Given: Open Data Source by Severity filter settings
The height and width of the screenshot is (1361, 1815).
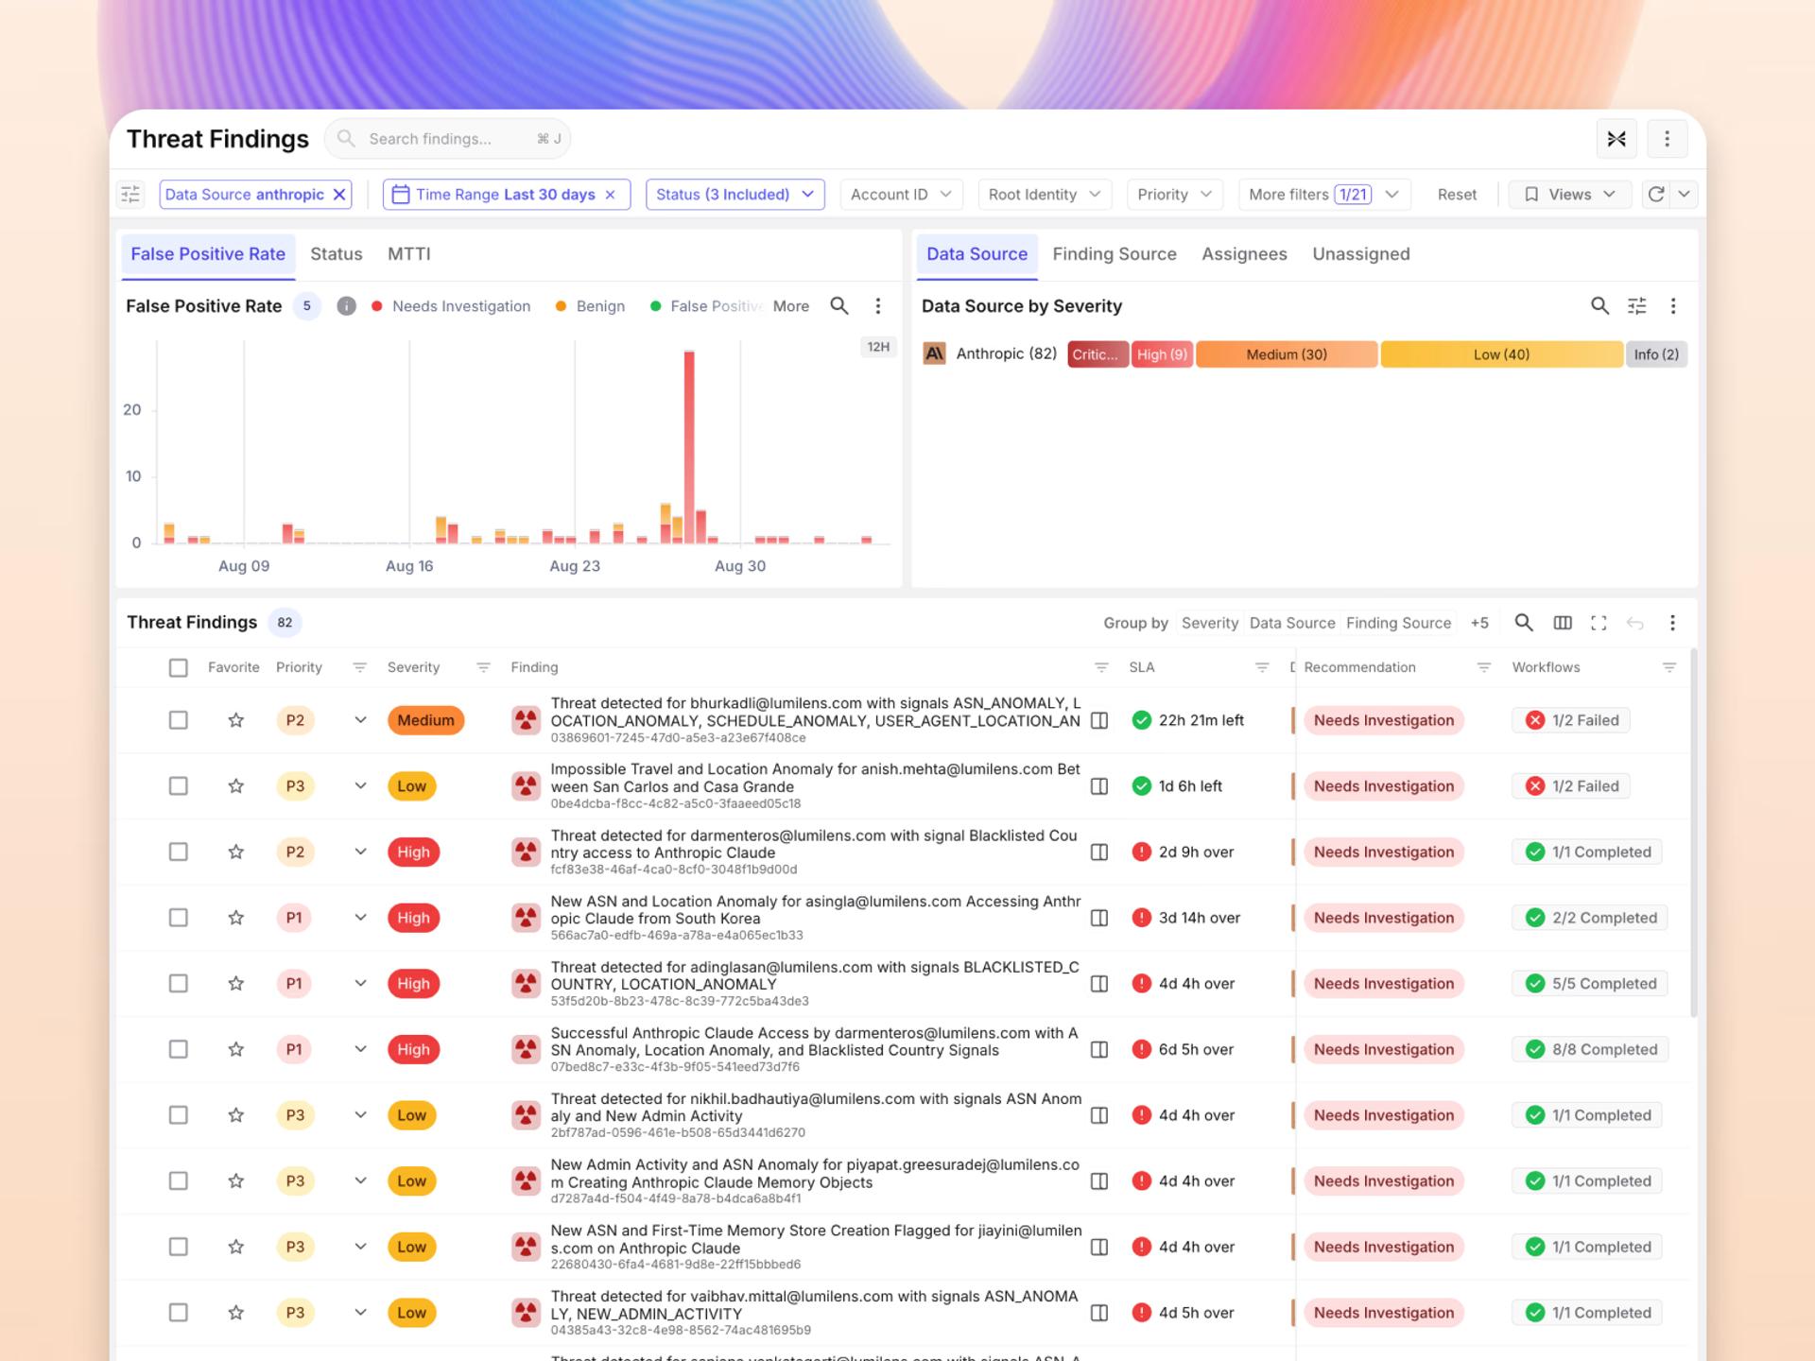Looking at the screenshot, I should coord(1637,306).
